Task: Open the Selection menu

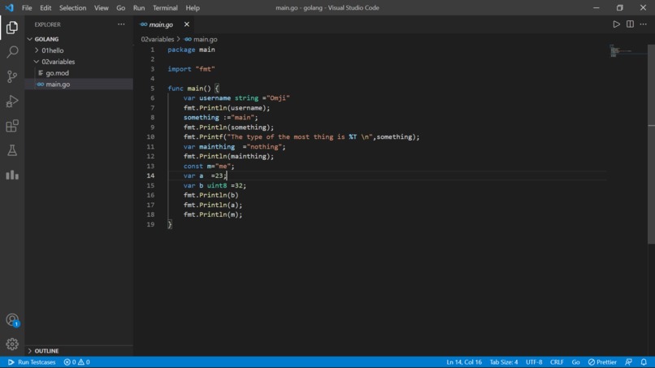Action: pyautogui.click(x=72, y=7)
